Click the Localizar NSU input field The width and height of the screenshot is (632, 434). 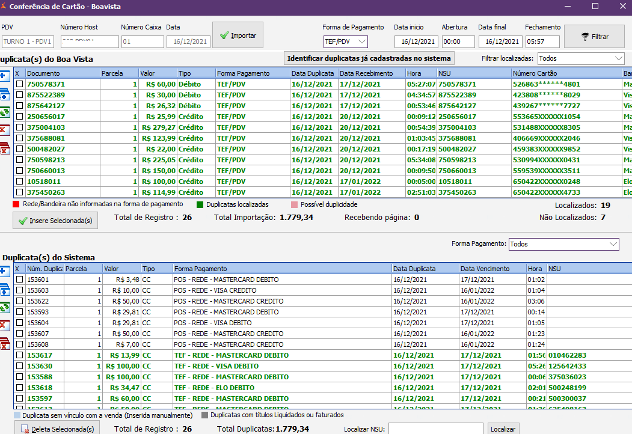435,429
